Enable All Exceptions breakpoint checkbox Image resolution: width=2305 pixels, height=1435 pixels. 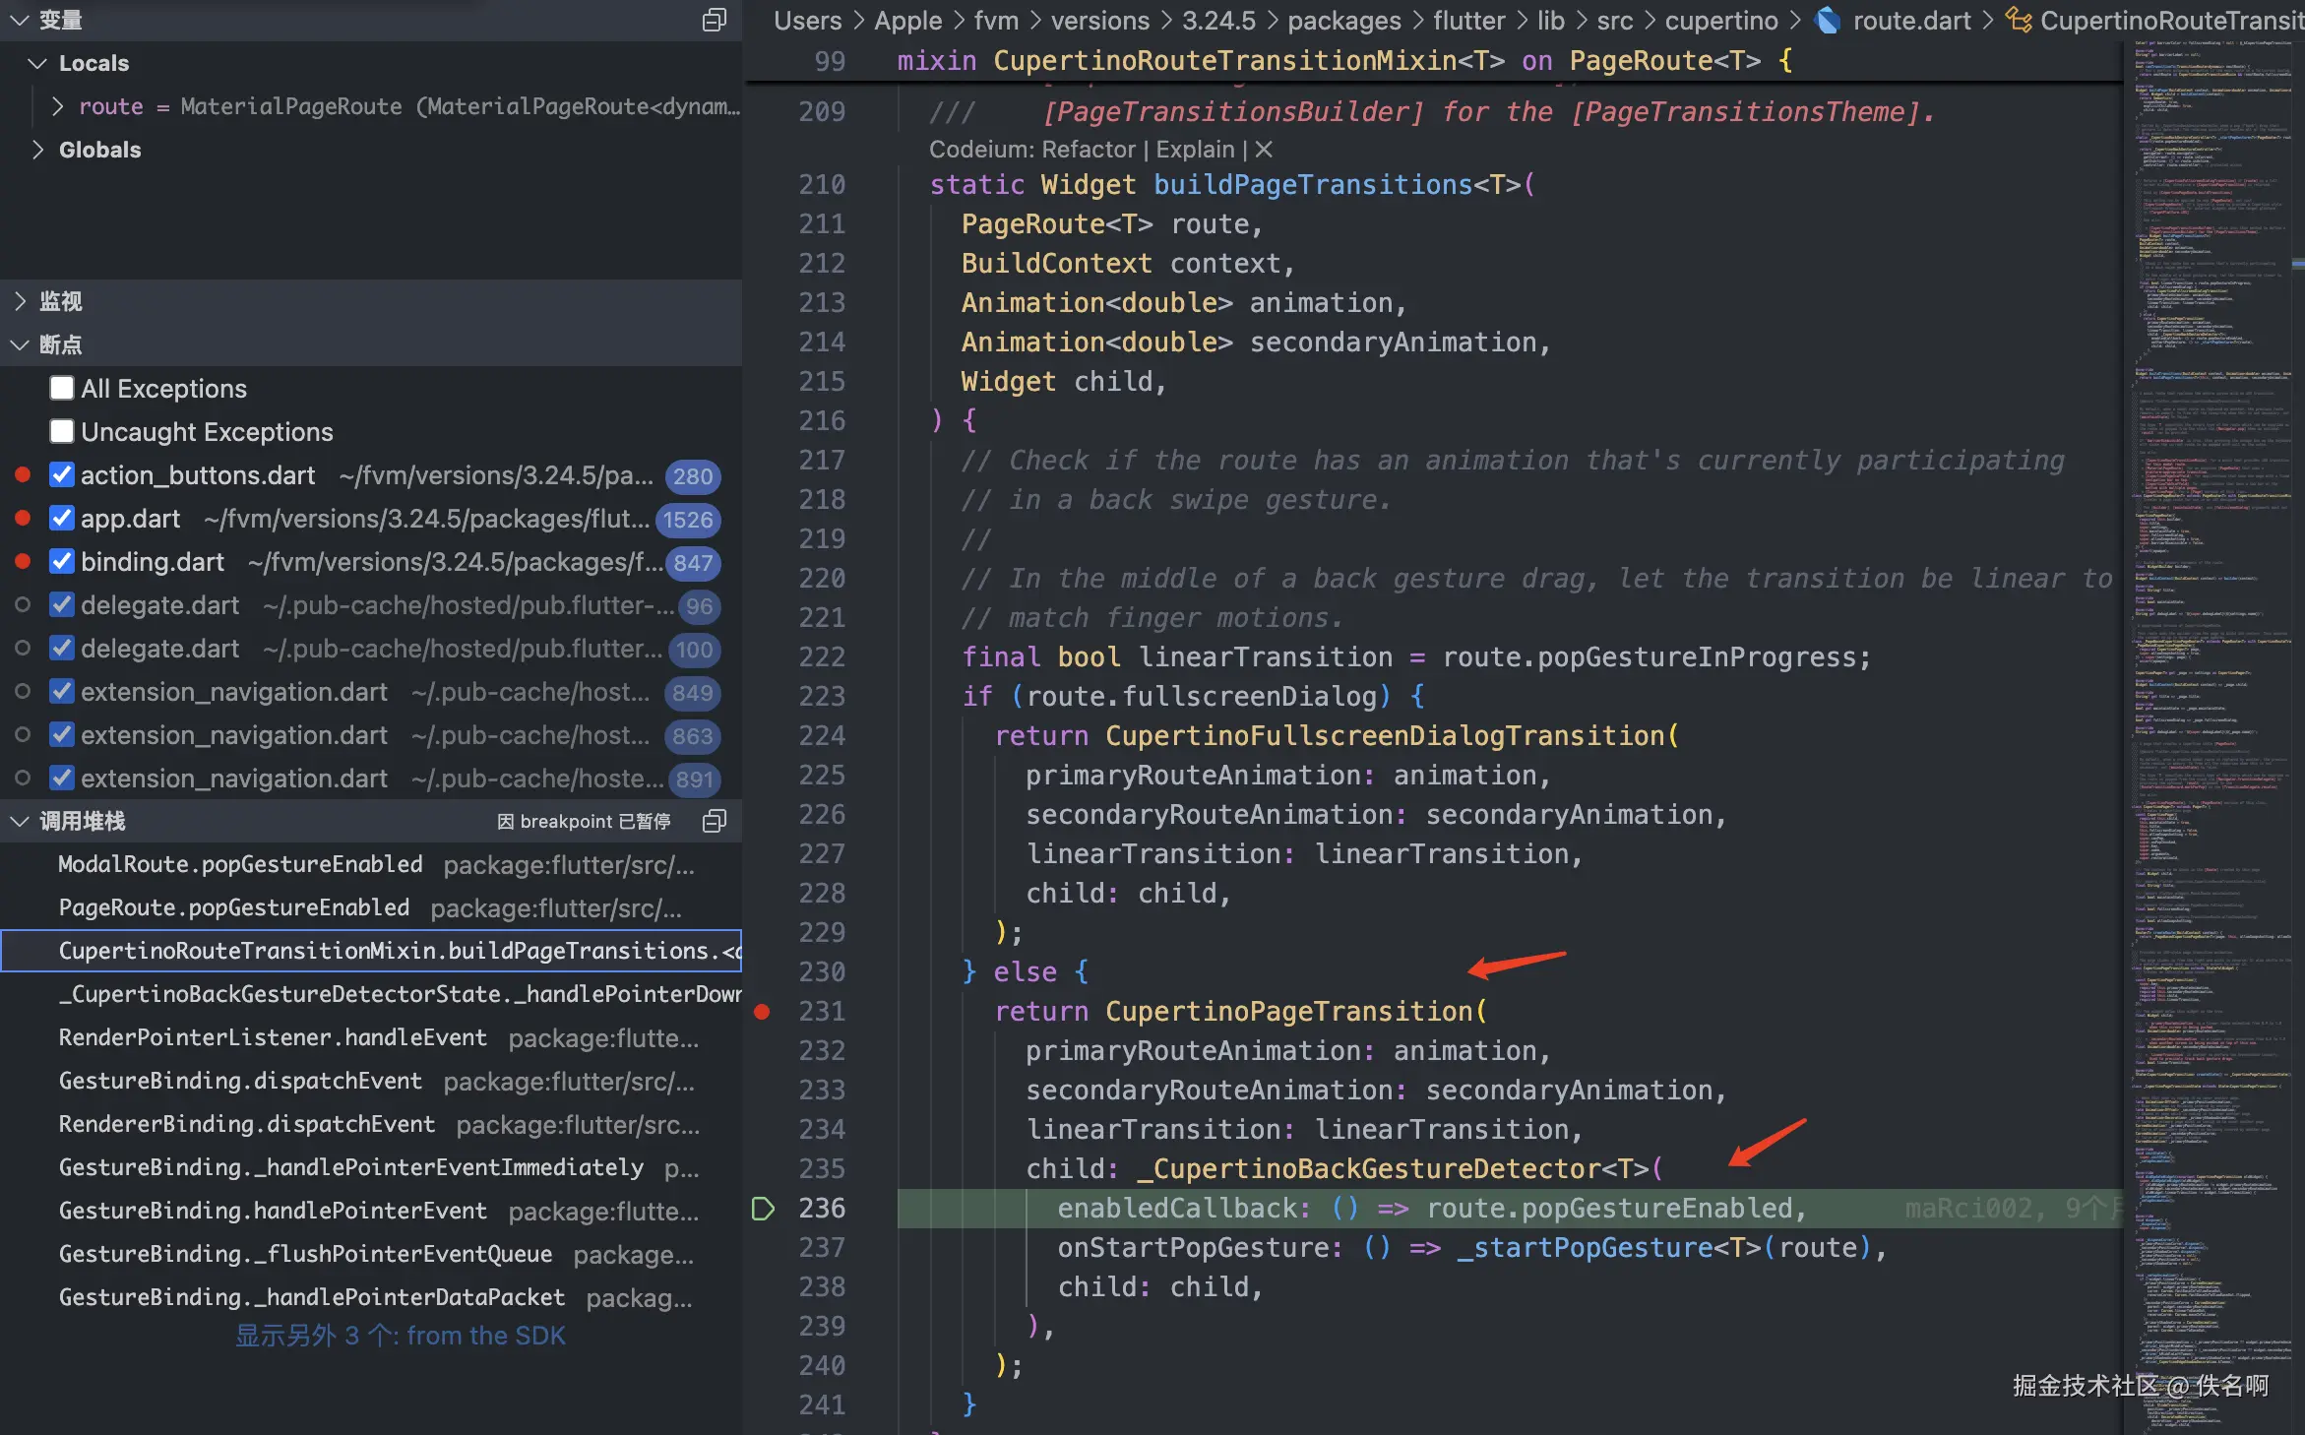point(62,389)
